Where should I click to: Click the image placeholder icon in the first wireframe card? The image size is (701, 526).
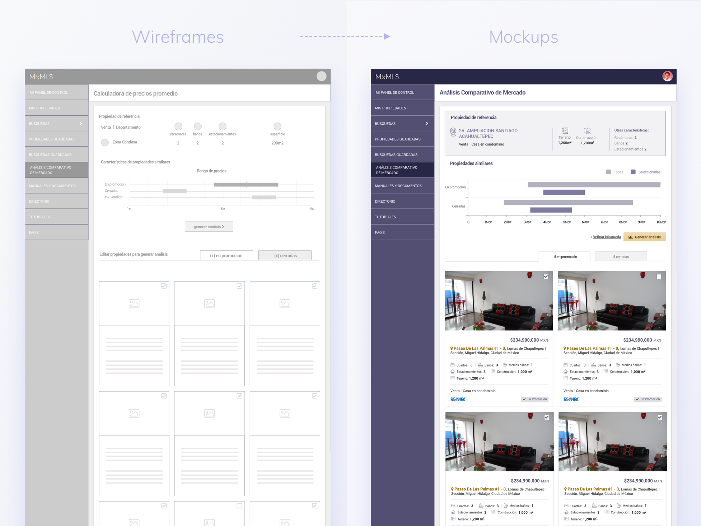tap(134, 304)
